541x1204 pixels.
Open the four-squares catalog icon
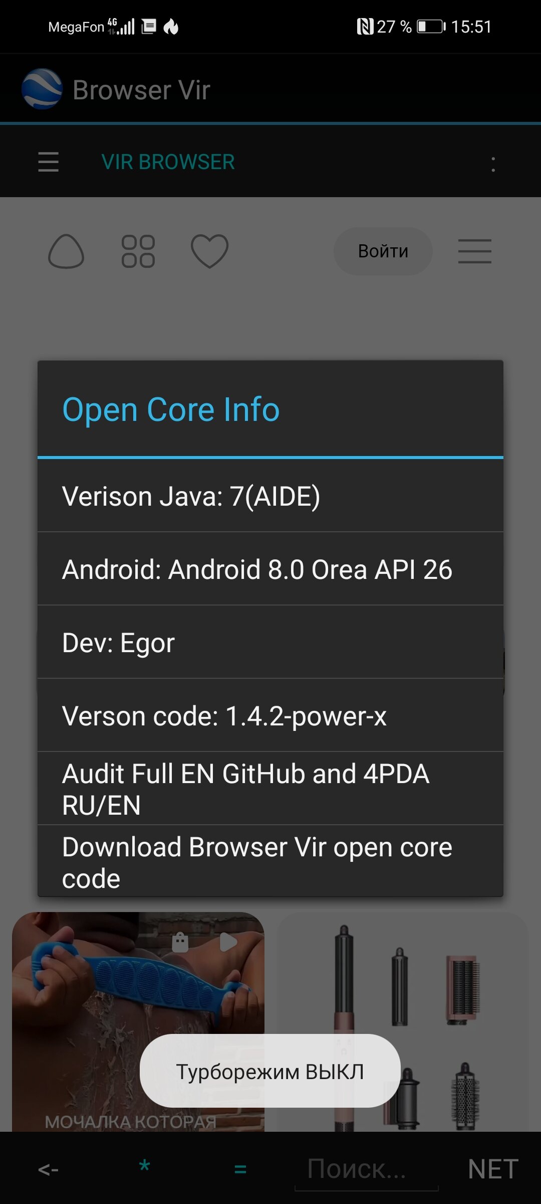click(138, 251)
